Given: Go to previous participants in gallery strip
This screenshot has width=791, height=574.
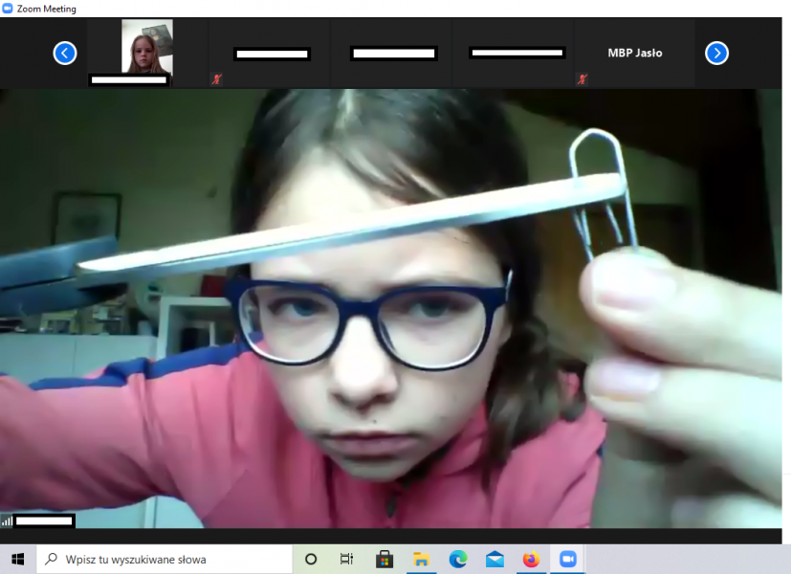Looking at the screenshot, I should [x=65, y=53].
